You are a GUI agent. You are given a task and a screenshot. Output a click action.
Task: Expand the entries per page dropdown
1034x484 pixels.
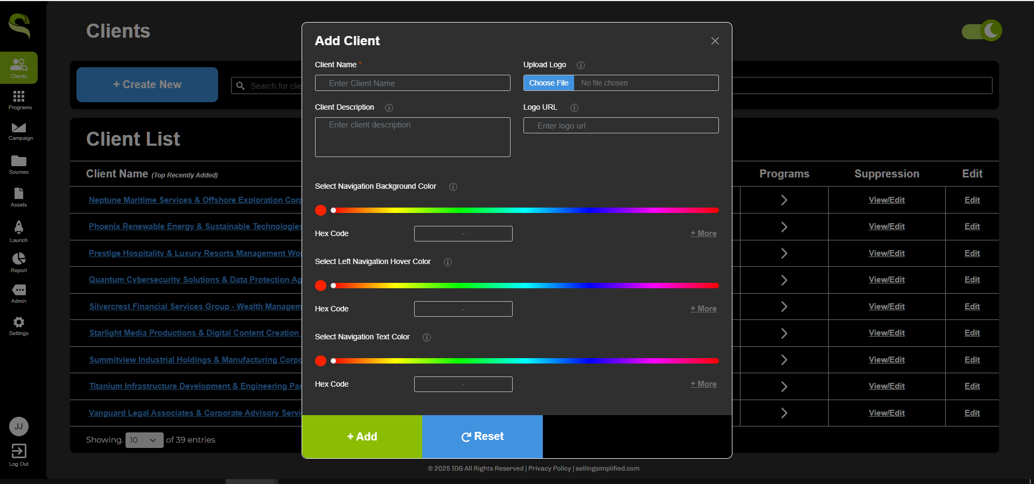[x=144, y=440]
